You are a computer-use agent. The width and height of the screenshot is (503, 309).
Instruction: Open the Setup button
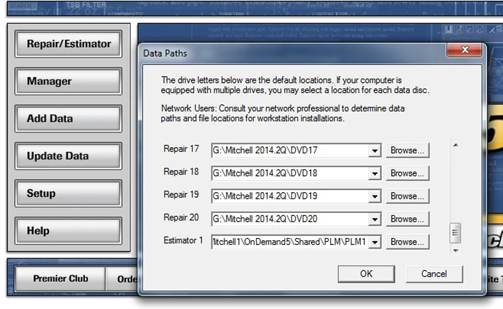coord(69,193)
